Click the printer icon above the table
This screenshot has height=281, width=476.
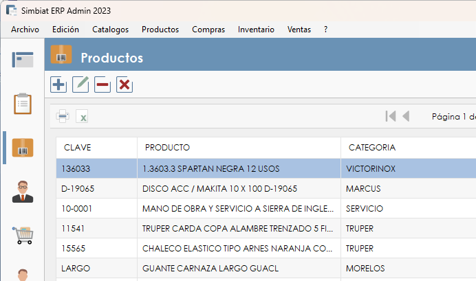click(x=63, y=116)
